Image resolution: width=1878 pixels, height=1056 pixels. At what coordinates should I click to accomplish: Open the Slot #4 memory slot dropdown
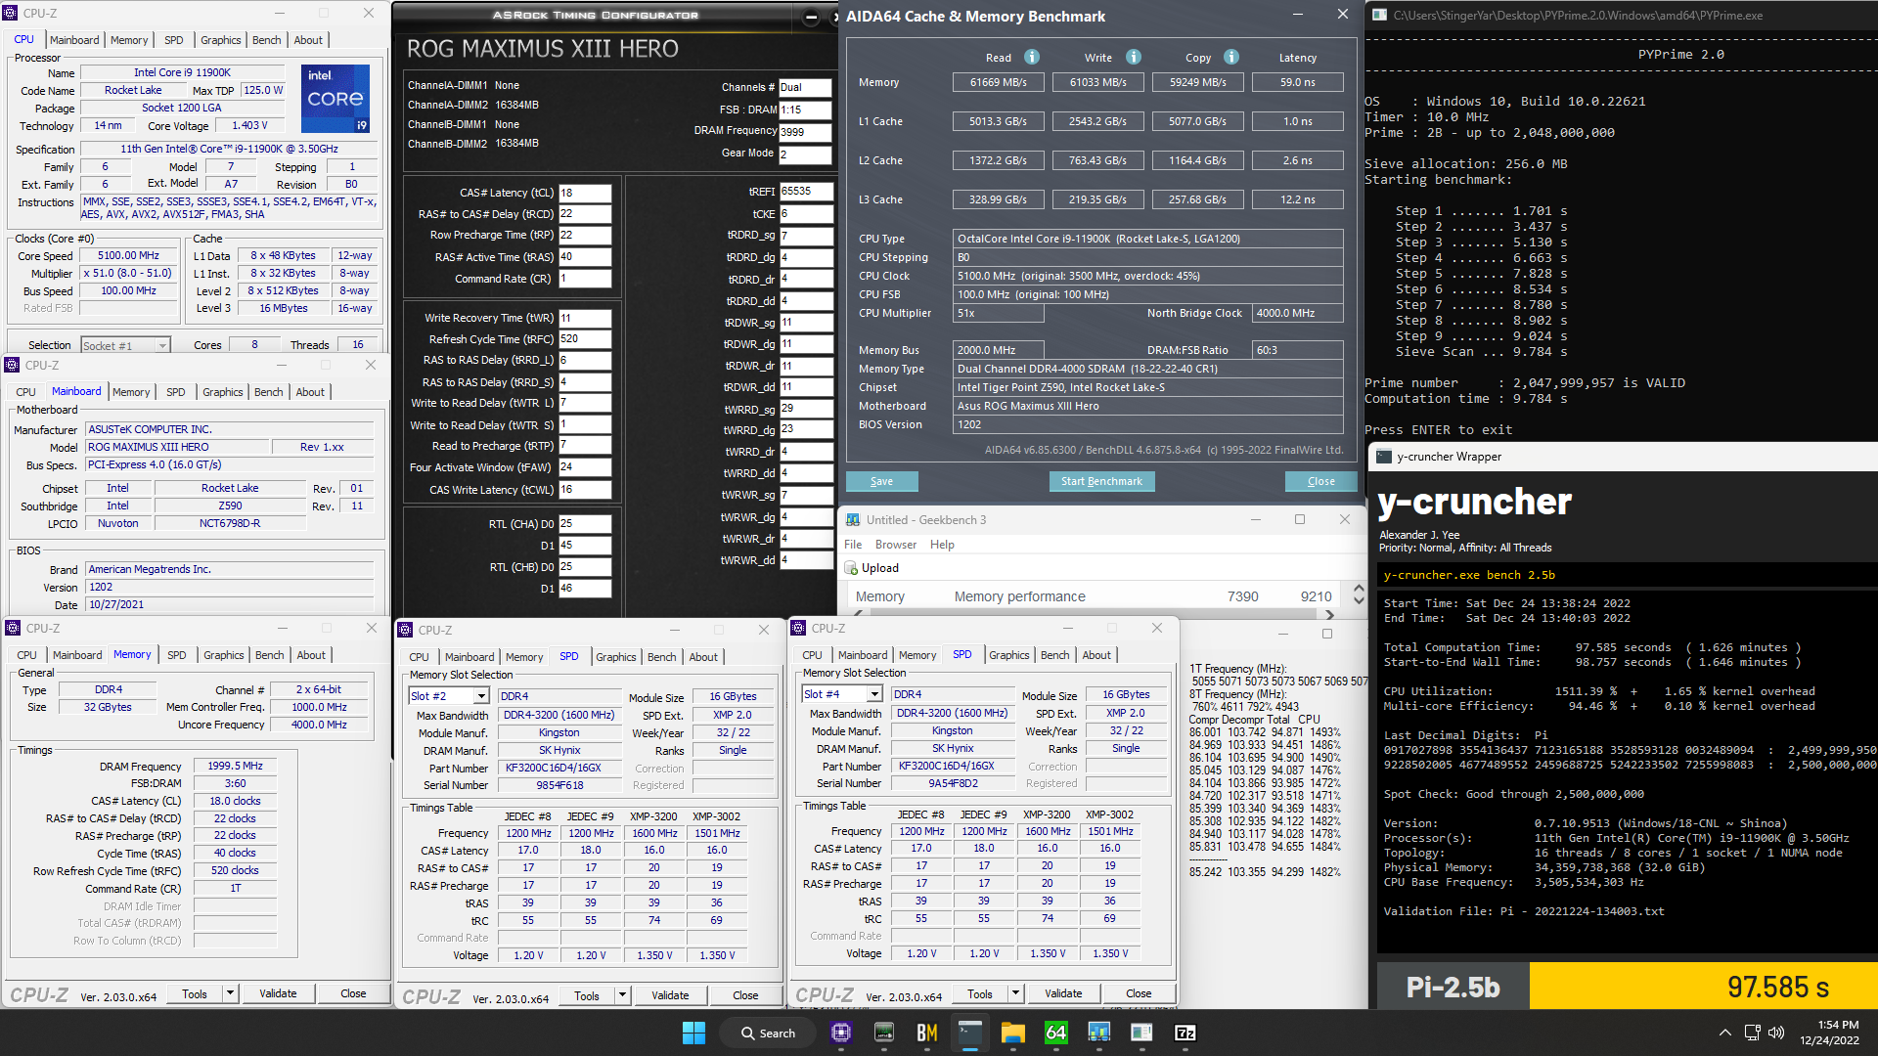point(841,694)
